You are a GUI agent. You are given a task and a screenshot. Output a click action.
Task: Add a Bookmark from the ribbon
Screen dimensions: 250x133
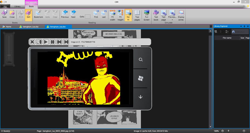[39, 14]
